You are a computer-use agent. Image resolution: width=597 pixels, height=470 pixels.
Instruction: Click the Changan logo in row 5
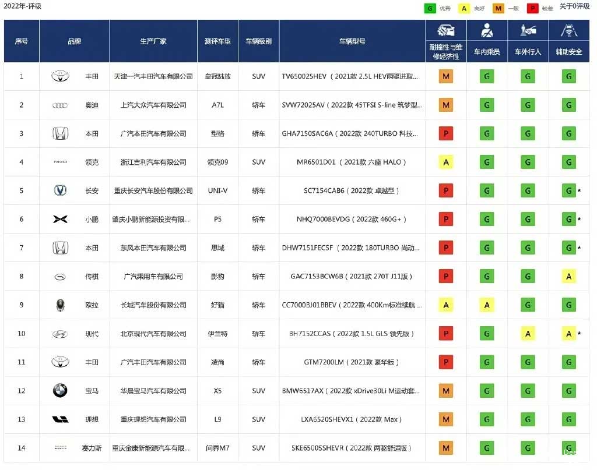pos(60,190)
